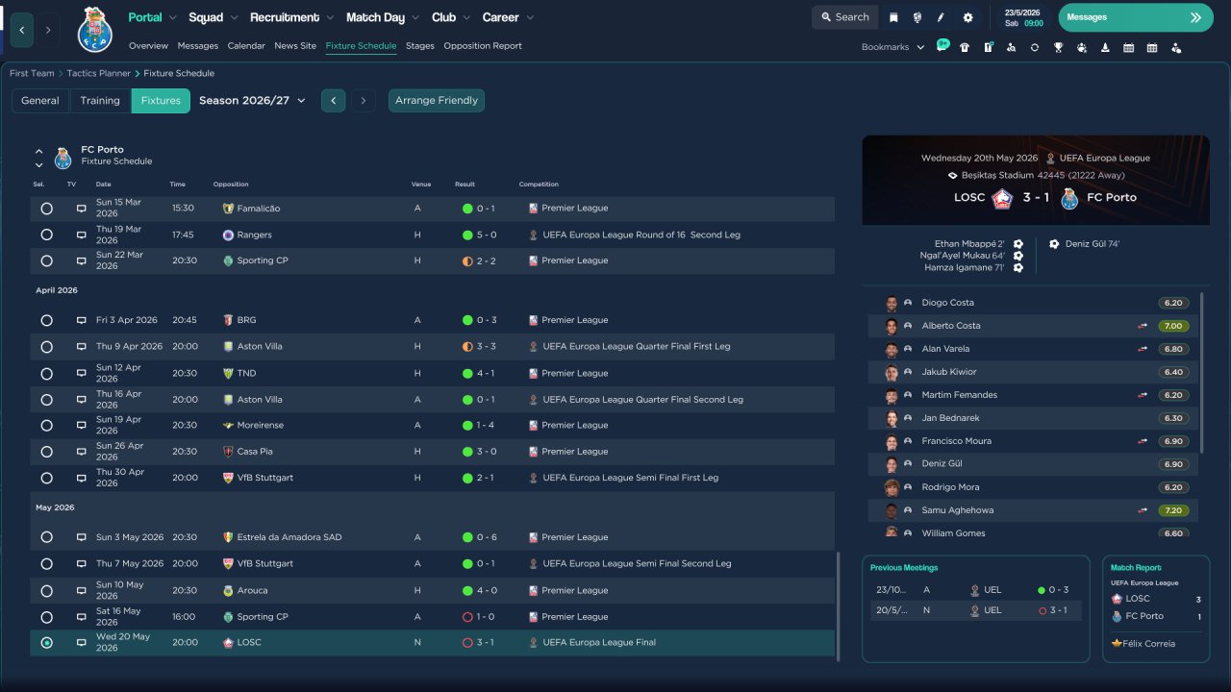Open the Opposition Report sub-menu item
1231x692 pixels.
(483, 46)
